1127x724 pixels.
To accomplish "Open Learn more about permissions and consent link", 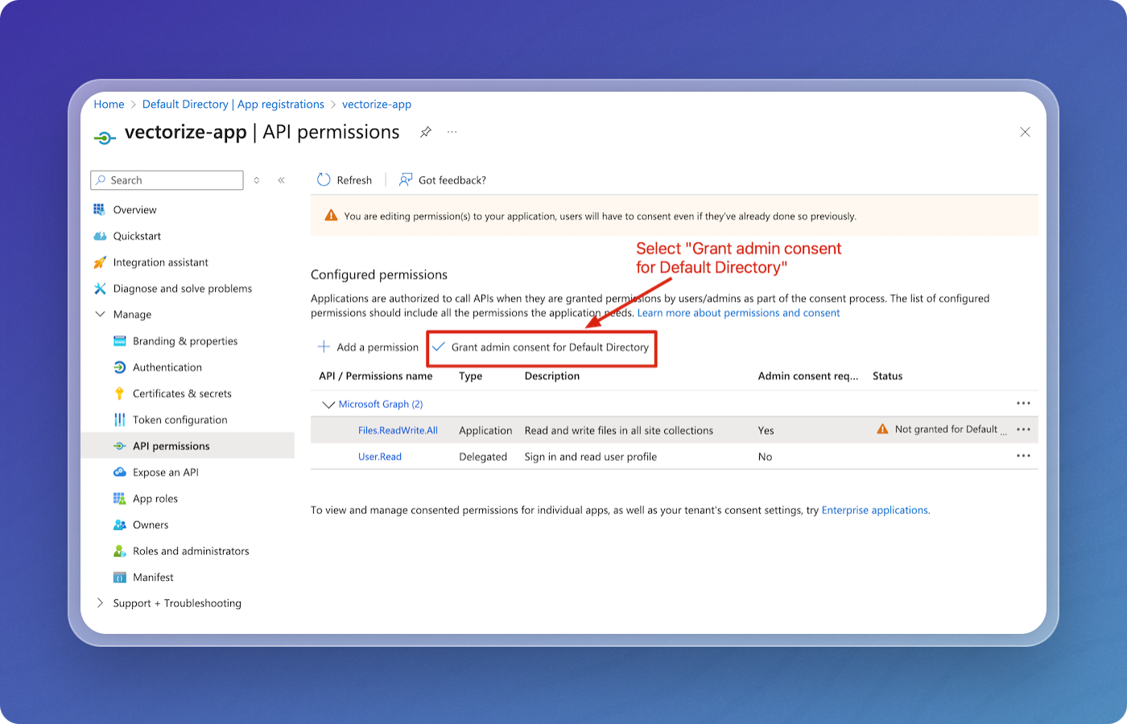I will click(738, 313).
